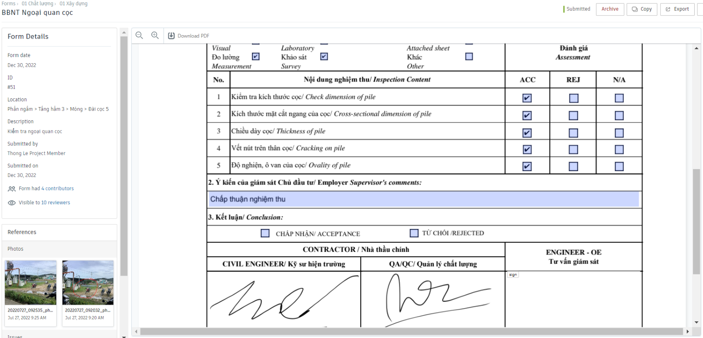703x338 pixels.
Task: Click the Location path Đài cọc 5
Action: click(98, 109)
